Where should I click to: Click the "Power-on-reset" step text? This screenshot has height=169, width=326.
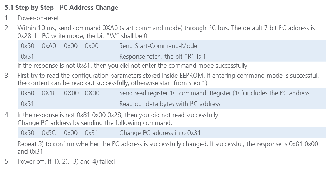click(x=38, y=18)
